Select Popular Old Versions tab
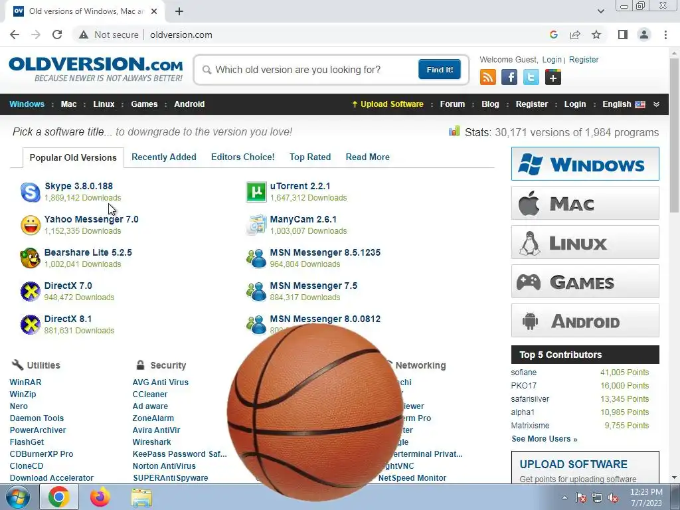680x510 pixels. pyautogui.click(x=73, y=157)
